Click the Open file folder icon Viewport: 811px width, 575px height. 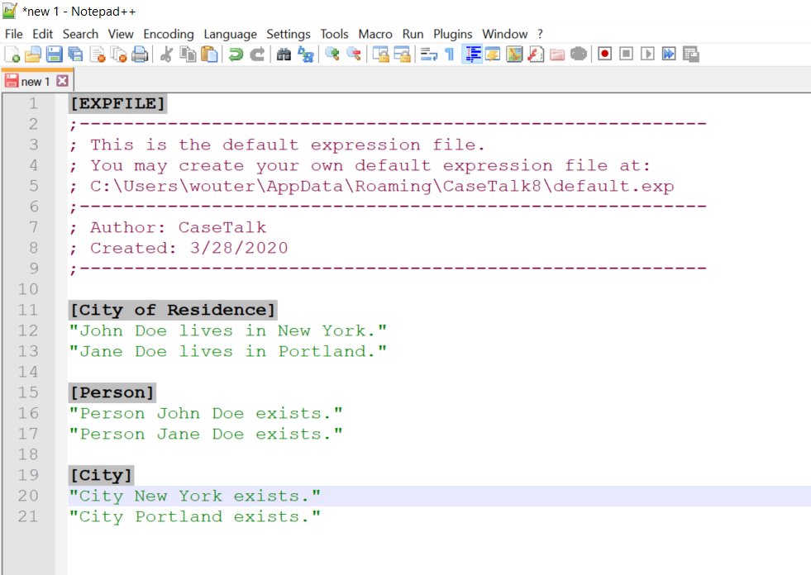32,55
